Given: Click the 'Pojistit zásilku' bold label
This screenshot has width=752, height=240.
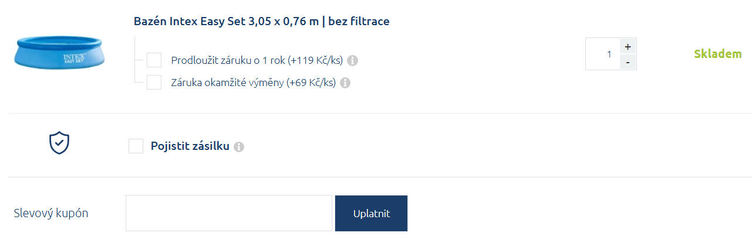Looking at the screenshot, I should click(x=190, y=146).
